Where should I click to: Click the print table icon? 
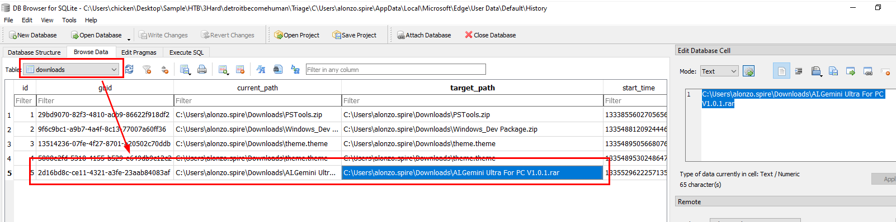[x=202, y=70]
